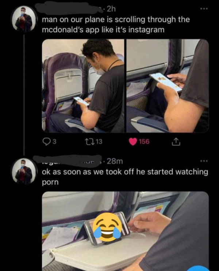
Task: View the left plane photo of the seated man
Action: [83, 86]
